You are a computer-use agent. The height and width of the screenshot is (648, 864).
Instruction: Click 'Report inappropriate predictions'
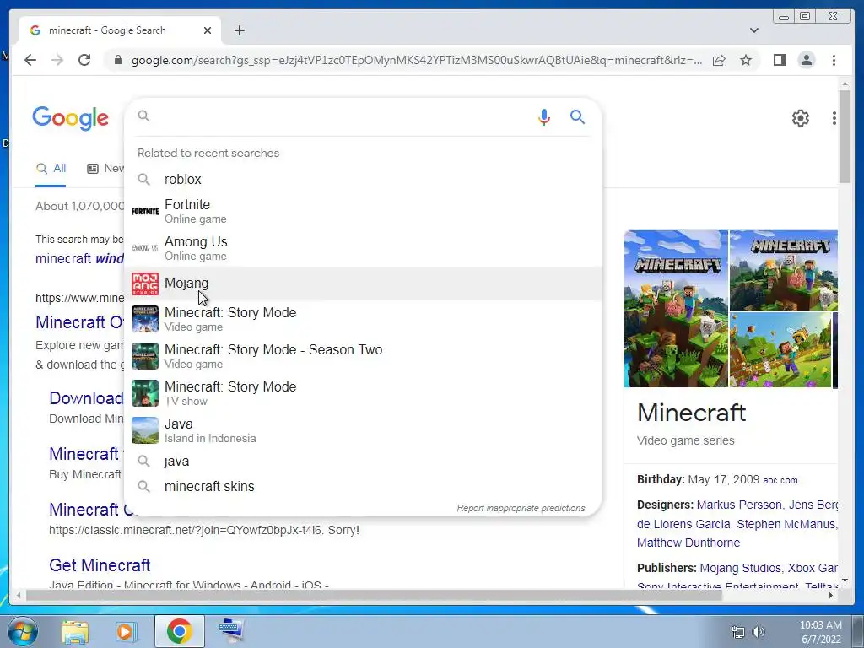[521, 508]
